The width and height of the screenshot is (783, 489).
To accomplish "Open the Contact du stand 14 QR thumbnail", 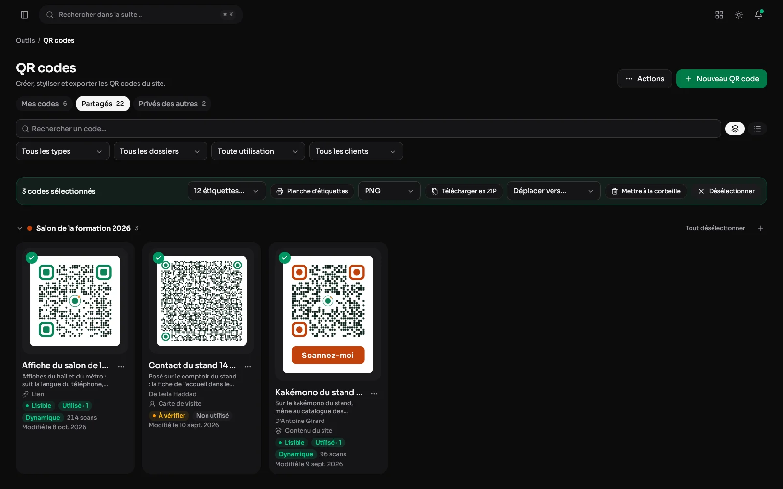I will pos(202,301).
